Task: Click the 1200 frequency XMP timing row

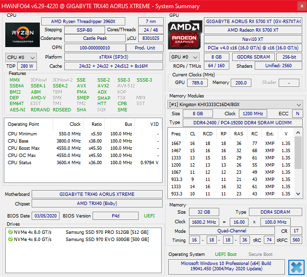Action: (231, 165)
